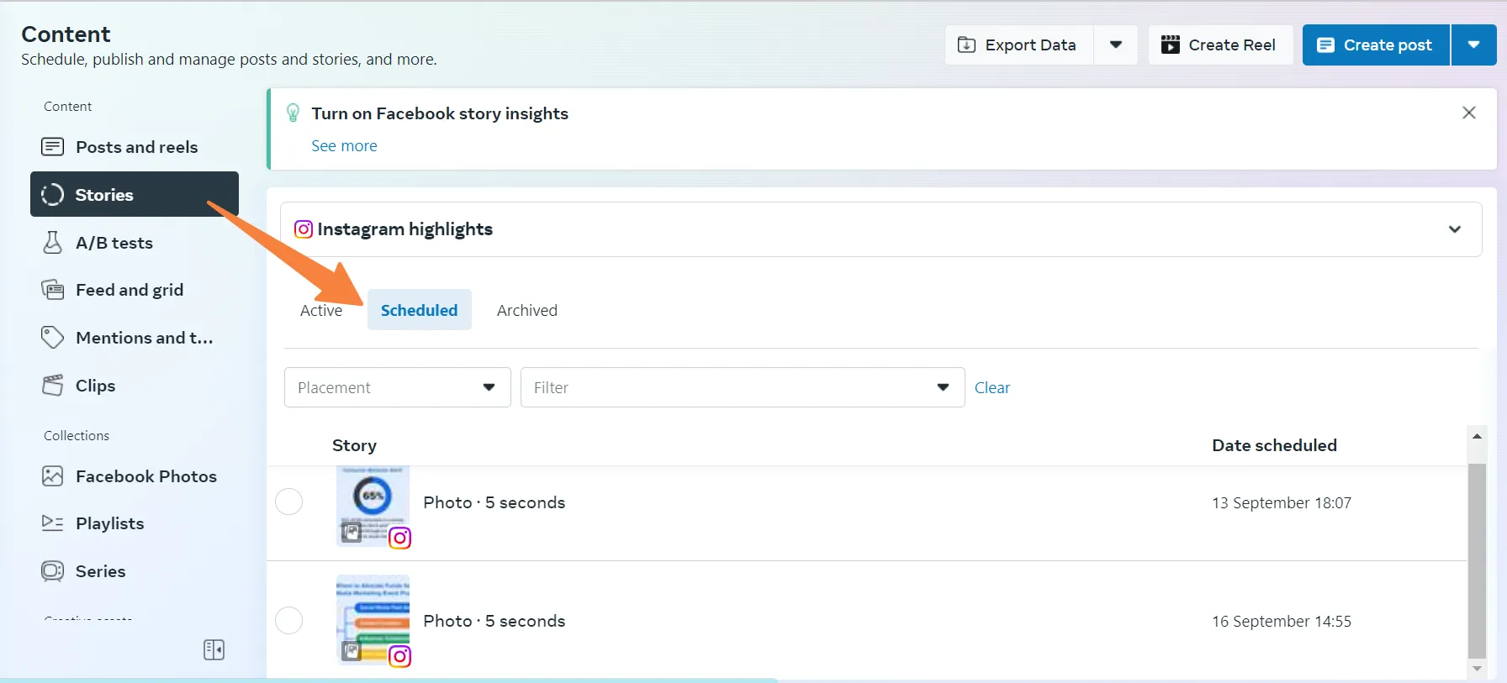
Task: Click the Stories circle icon
Action: (x=52, y=194)
